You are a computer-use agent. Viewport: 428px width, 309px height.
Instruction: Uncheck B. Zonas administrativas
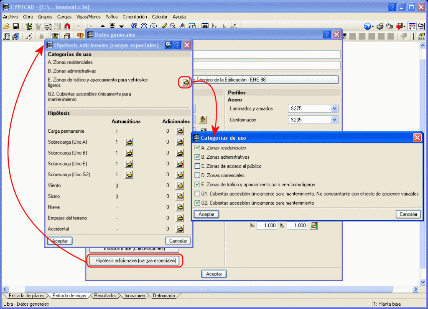(197, 157)
